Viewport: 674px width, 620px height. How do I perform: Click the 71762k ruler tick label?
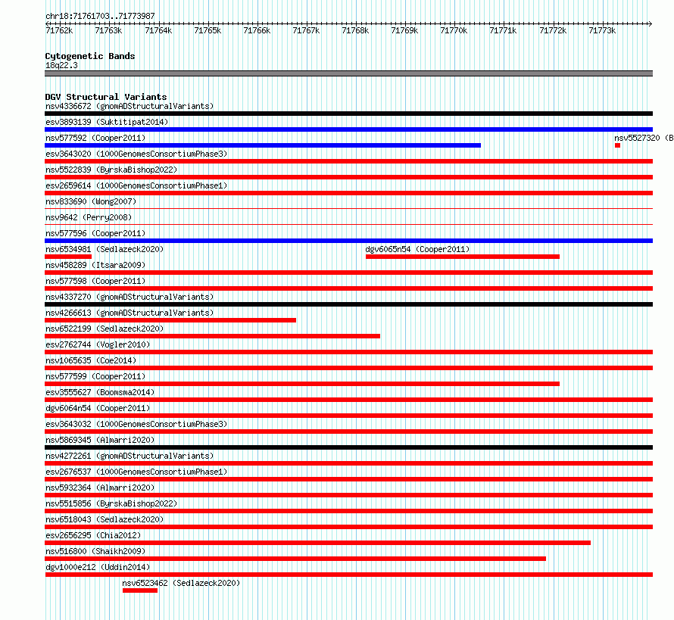pos(59,30)
